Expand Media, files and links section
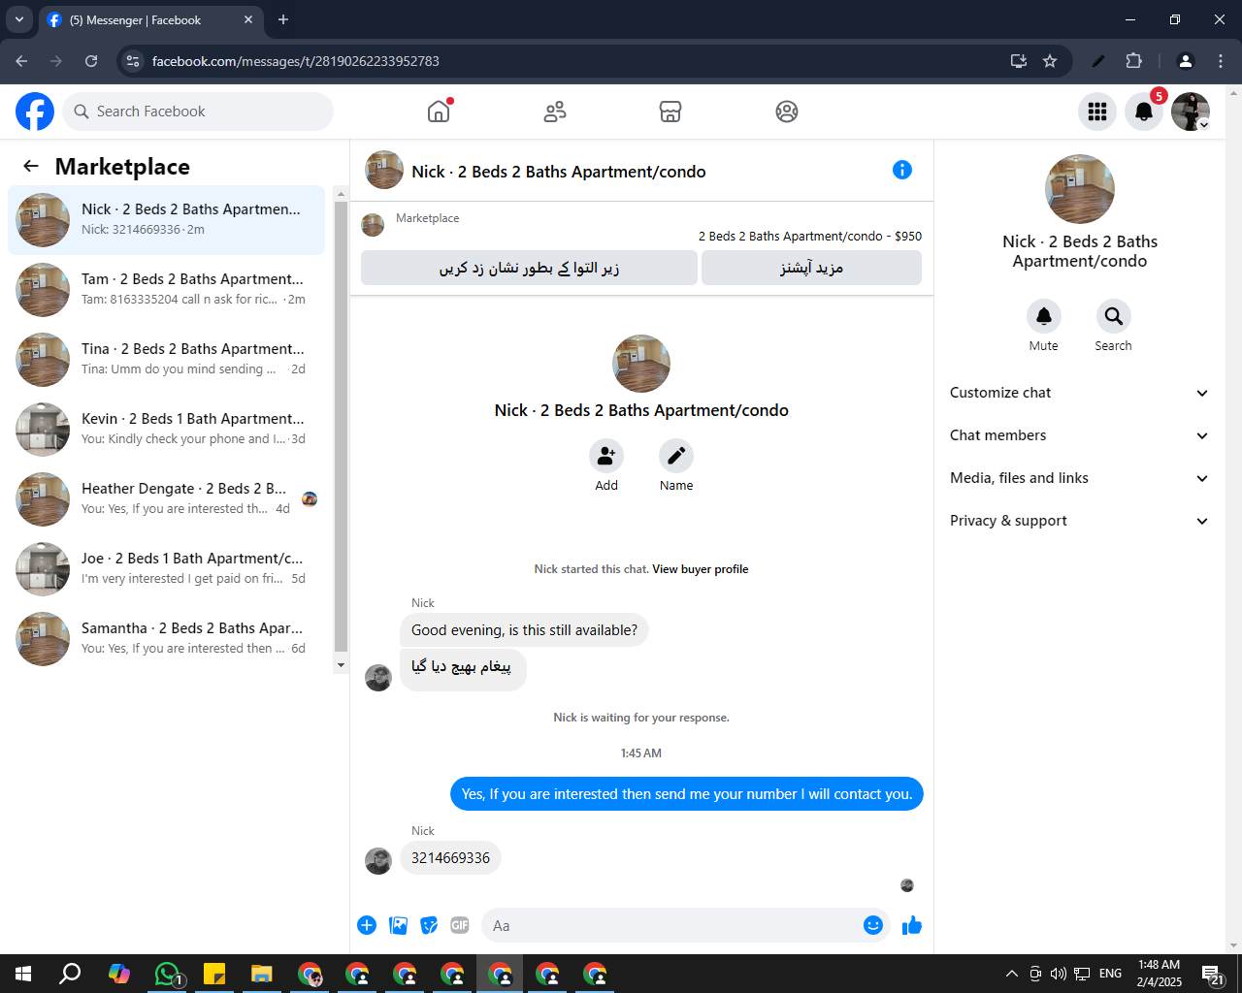The image size is (1242, 993). click(x=1080, y=478)
